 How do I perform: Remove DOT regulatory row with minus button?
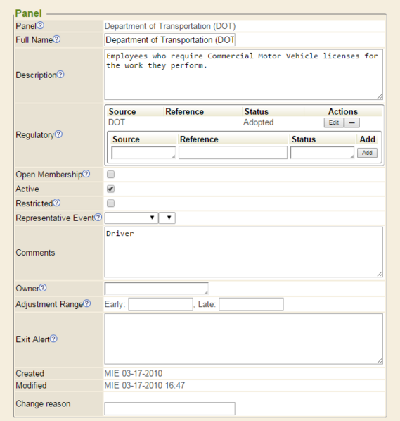pos(351,122)
